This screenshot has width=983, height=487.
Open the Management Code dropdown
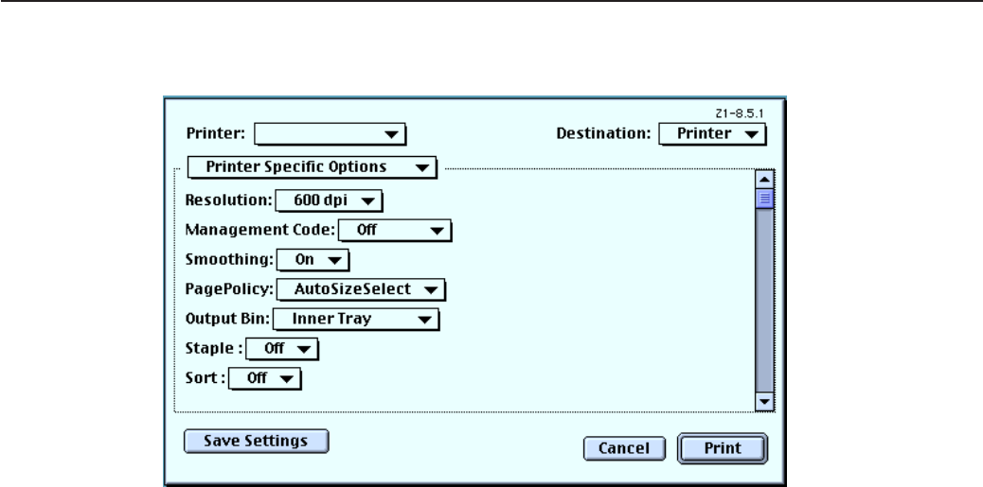(x=395, y=228)
